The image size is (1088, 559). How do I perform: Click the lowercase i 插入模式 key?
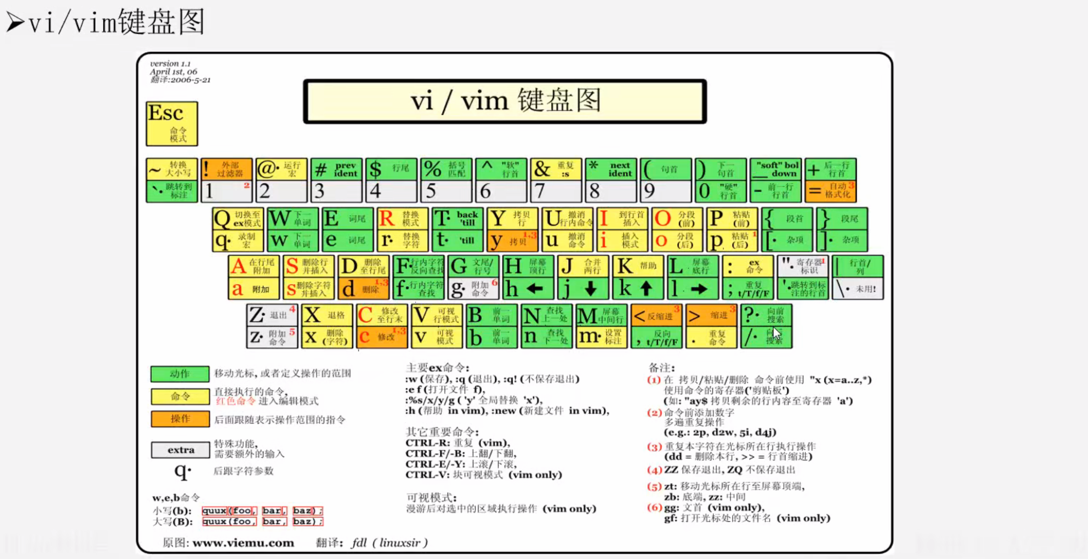point(622,241)
